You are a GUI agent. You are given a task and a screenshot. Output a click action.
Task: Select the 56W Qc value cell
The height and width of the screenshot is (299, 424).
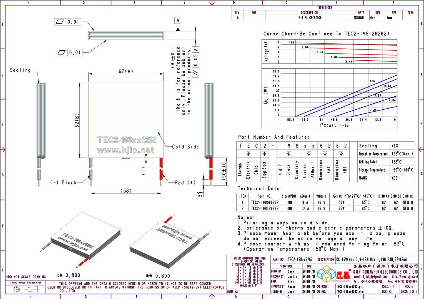pos(342,202)
